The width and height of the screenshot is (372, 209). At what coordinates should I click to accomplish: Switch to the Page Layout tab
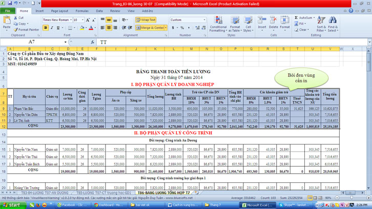pos(59,11)
